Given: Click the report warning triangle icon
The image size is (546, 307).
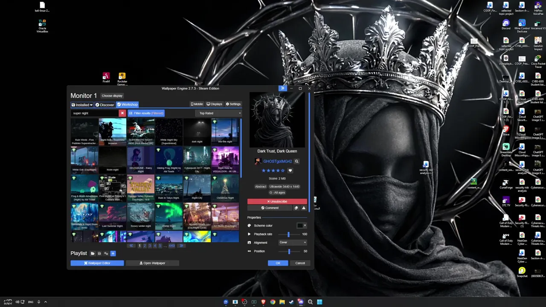Looking at the screenshot, I should click(303, 208).
